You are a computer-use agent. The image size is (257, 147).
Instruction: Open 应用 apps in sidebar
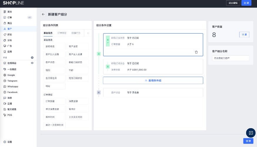click(9, 52)
